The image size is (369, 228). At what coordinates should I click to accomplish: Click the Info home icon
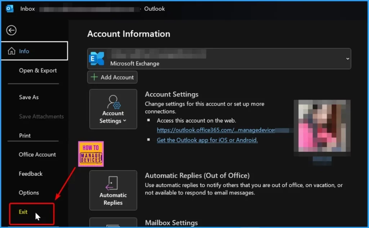[x=12, y=51]
